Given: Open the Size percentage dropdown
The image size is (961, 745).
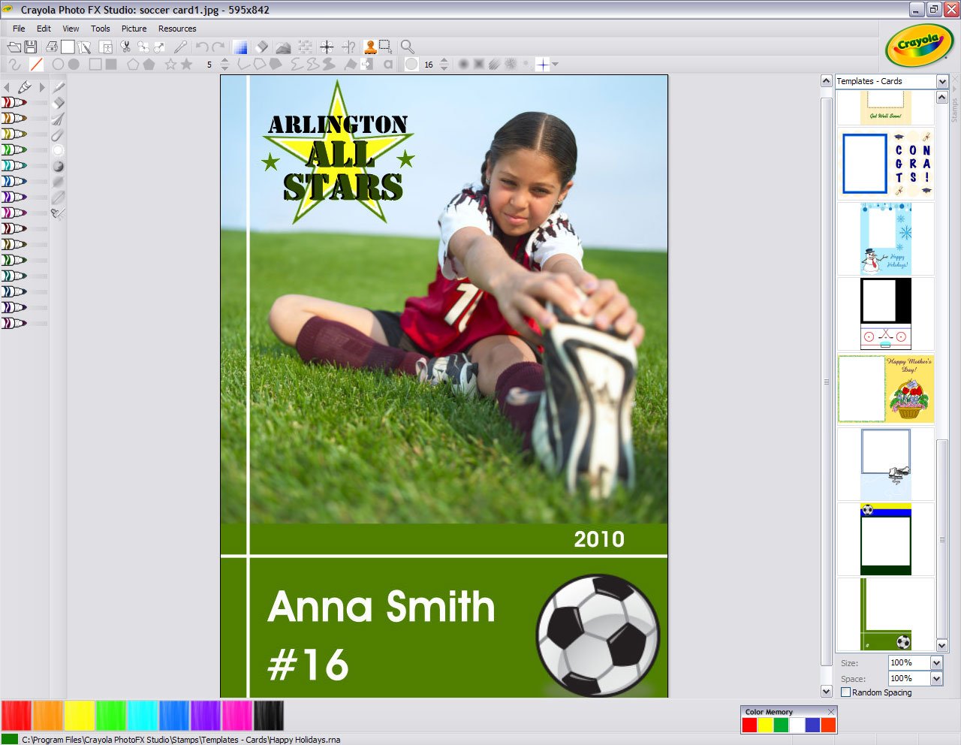Looking at the screenshot, I should 935,663.
